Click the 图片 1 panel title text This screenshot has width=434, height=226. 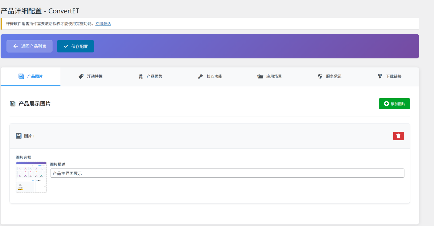pyautogui.click(x=29, y=136)
